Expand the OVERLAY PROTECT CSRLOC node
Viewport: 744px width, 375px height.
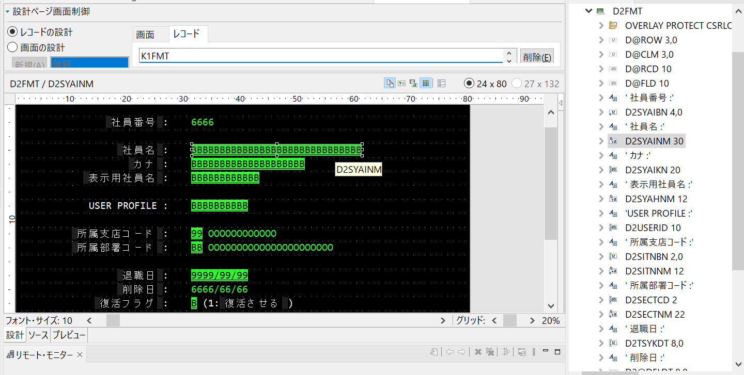[x=600, y=25]
